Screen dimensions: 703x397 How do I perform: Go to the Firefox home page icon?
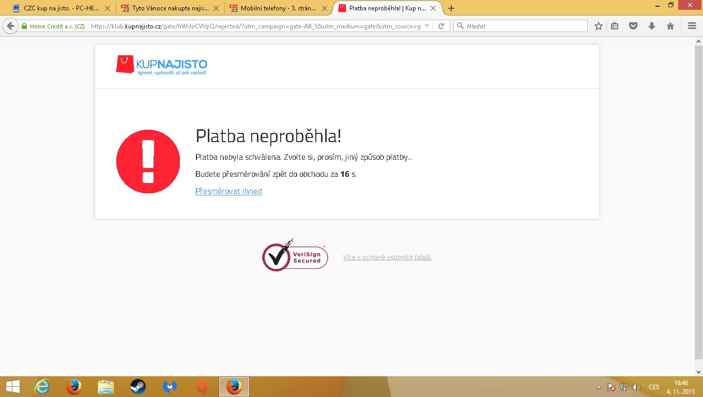tap(670, 26)
